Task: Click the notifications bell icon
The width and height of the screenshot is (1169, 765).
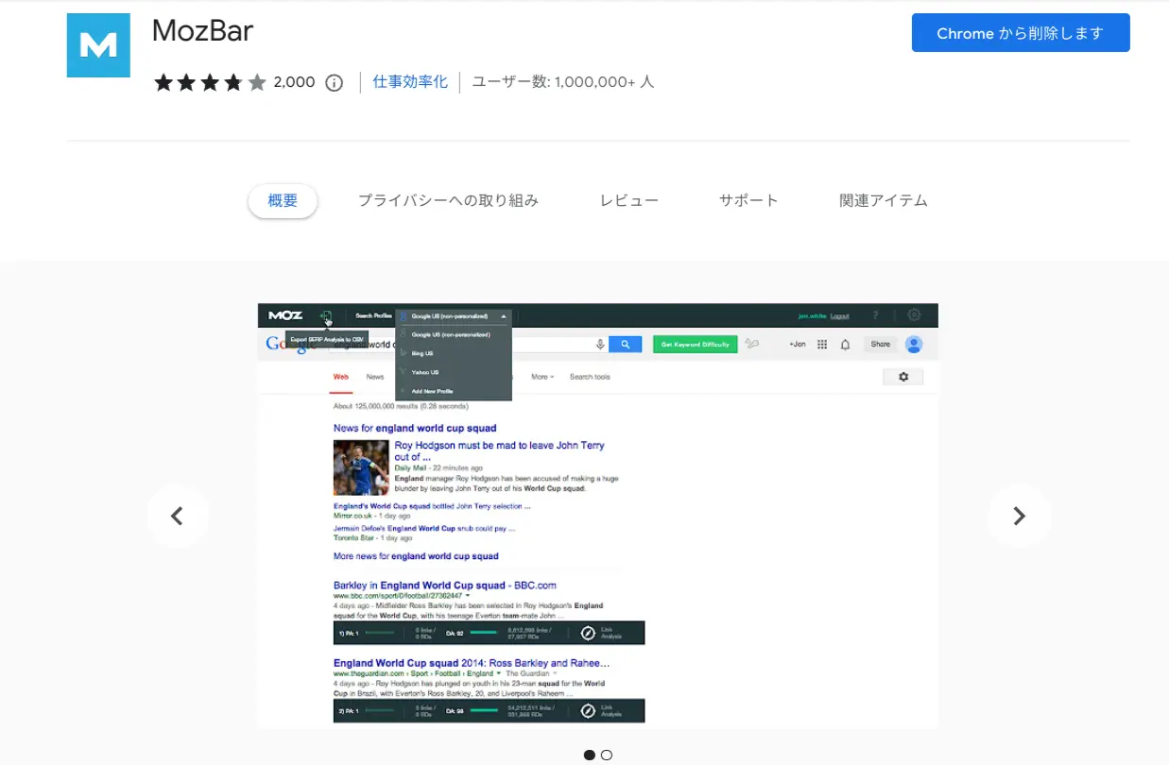Action: tap(846, 343)
